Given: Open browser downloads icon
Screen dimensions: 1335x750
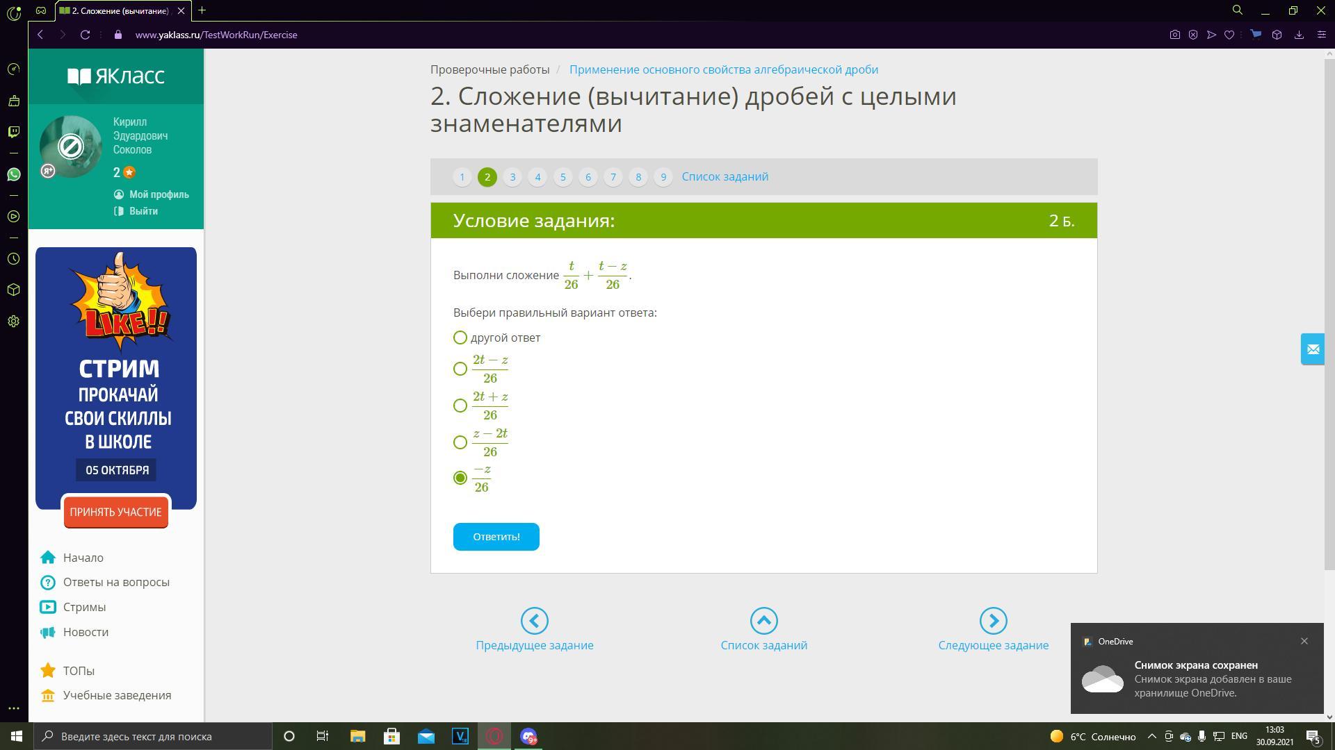Looking at the screenshot, I should pos(1298,35).
